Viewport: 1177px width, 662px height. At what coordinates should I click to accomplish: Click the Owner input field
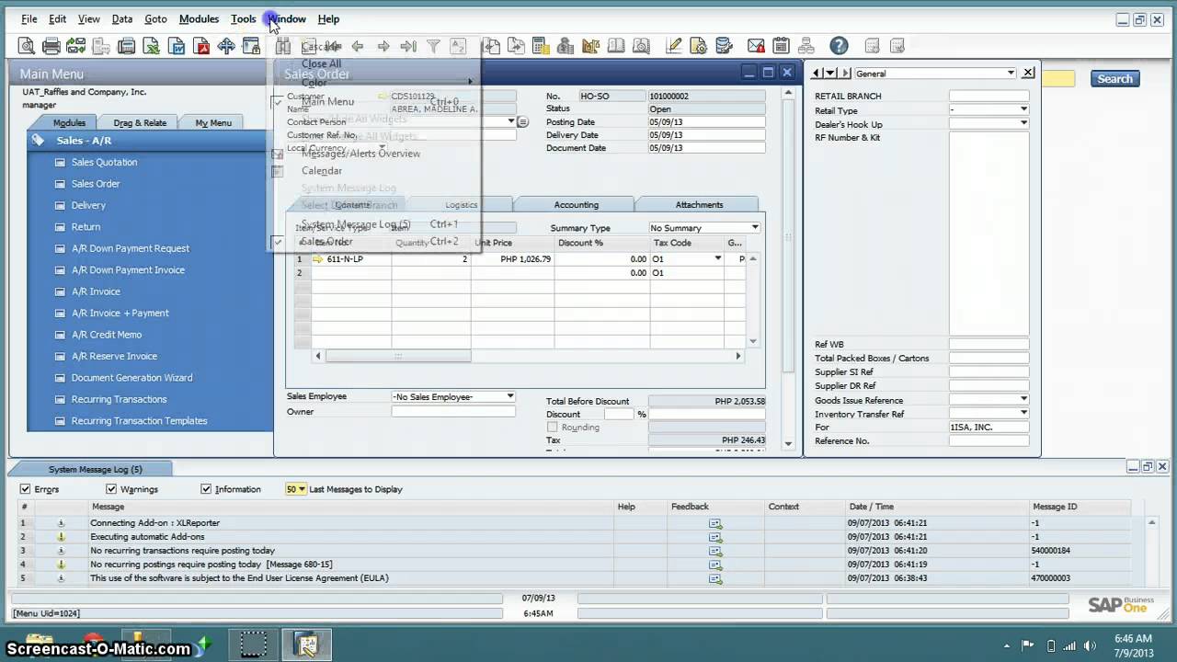[453, 412]
